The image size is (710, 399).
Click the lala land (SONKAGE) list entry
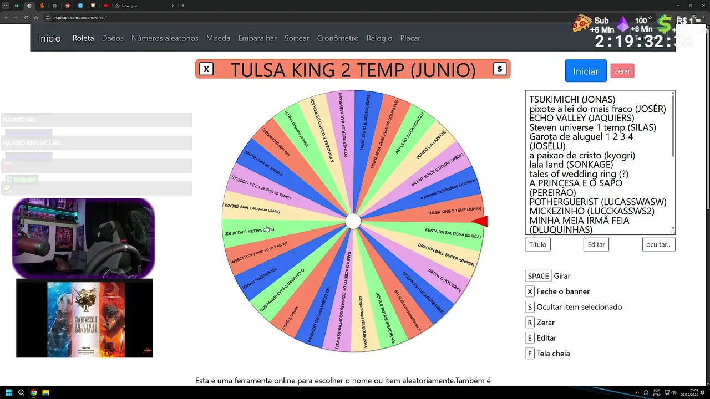click(x=571, y=165)
